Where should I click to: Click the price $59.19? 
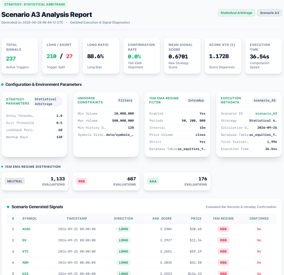click(196, 251)
